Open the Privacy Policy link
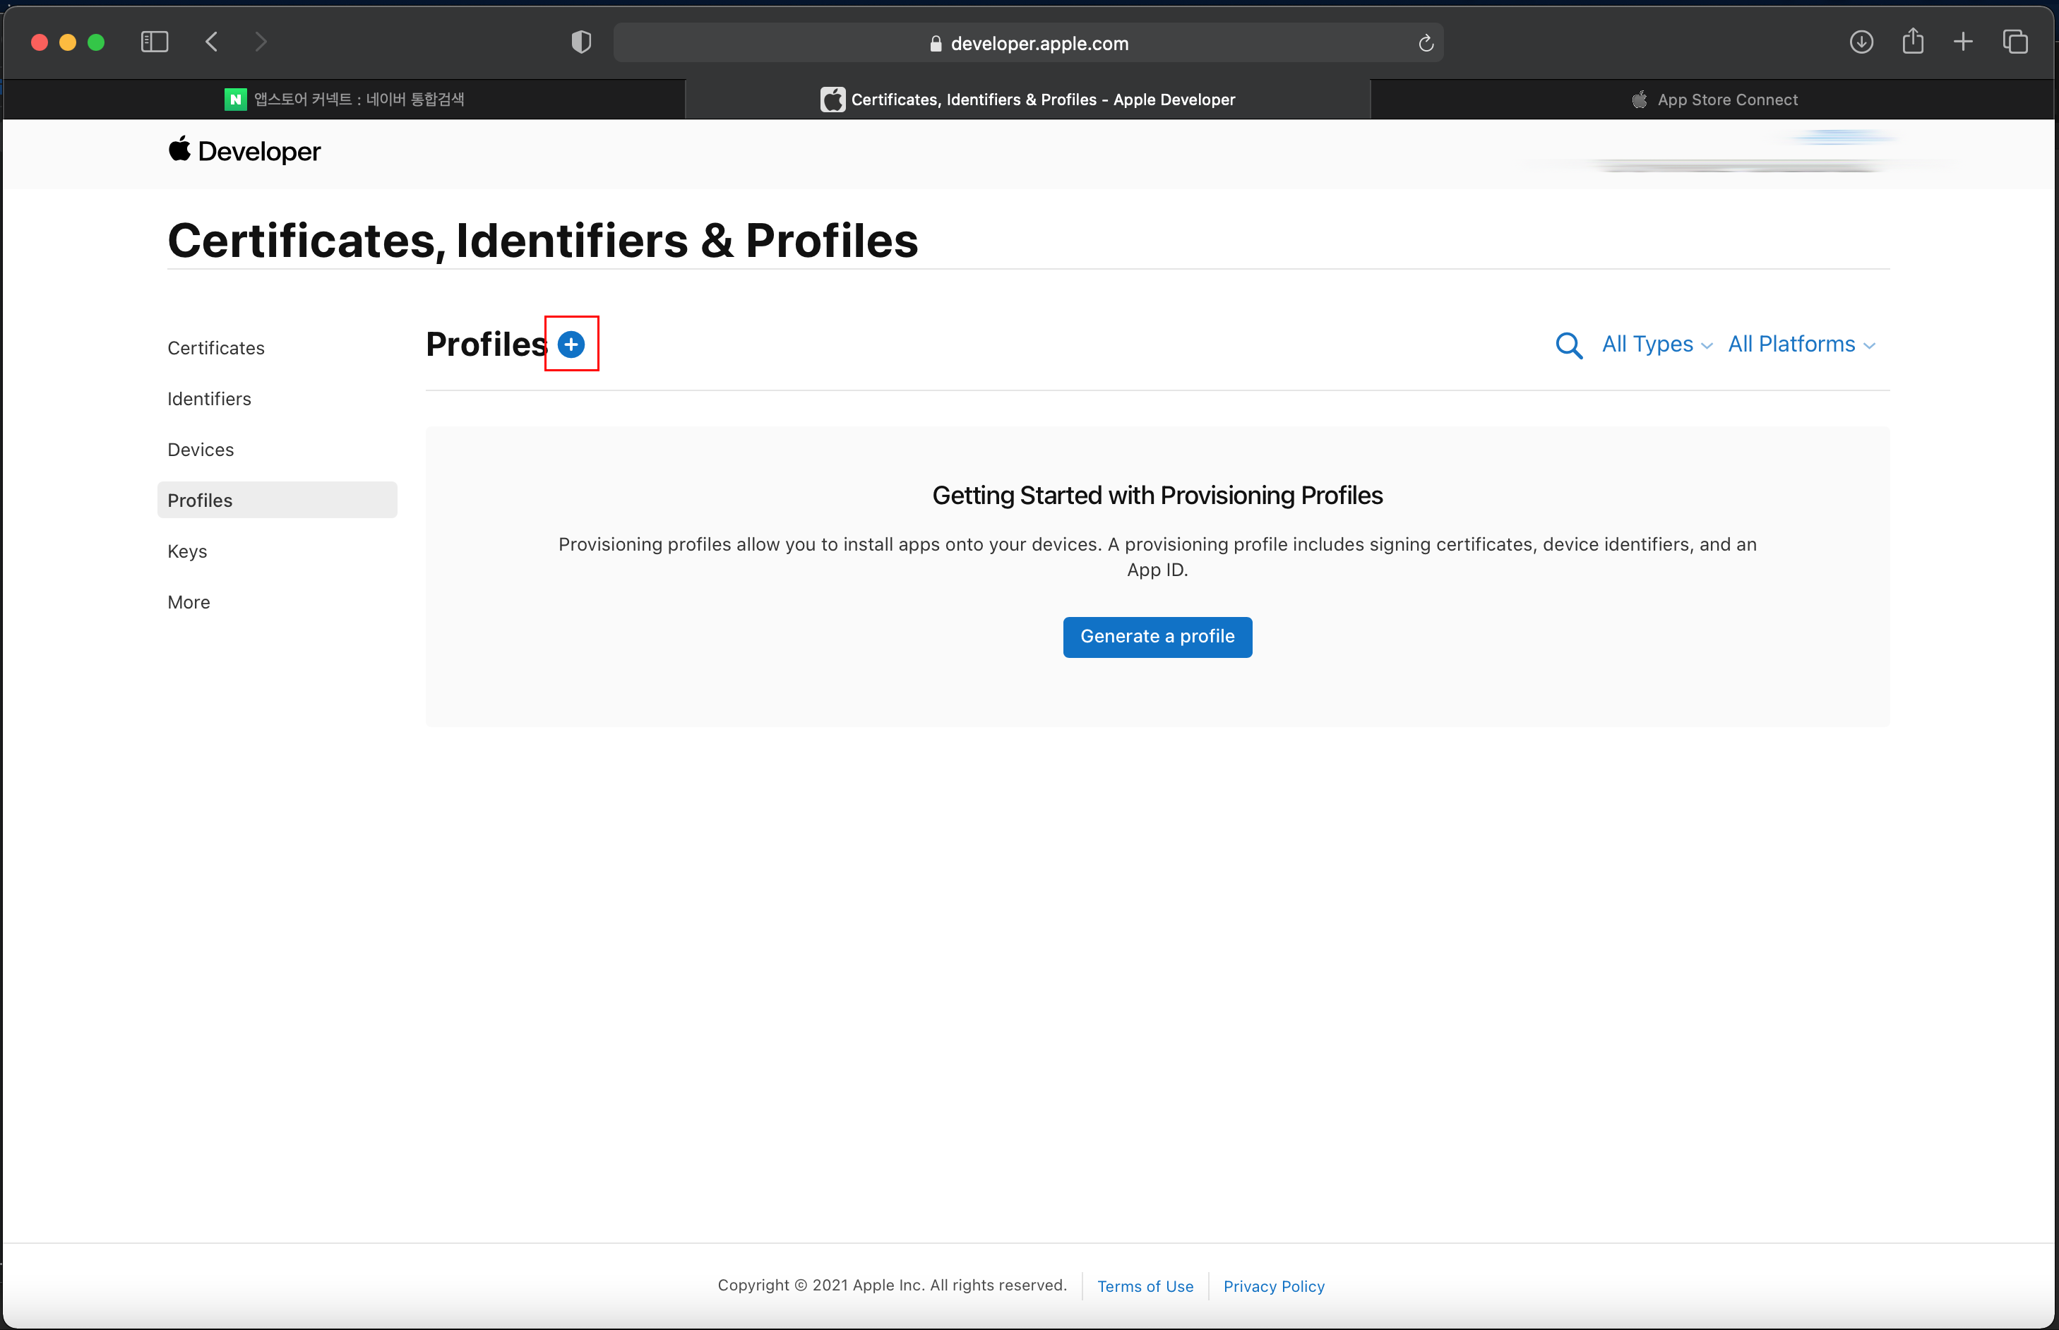The height and width of the screenshot is (1330, 2059). (x=1273, y=1286)
